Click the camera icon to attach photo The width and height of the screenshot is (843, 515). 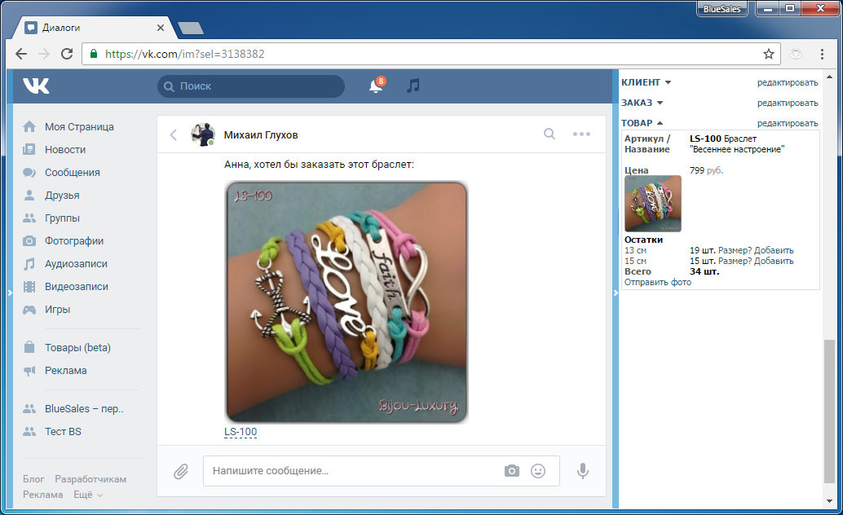[x=511, y=471]
